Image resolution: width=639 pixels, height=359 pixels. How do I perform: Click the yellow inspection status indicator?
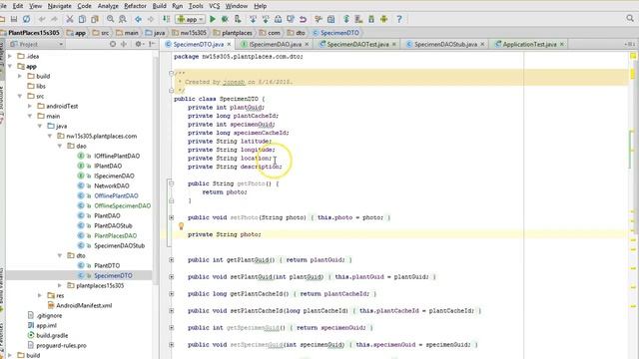click(633, 56)
